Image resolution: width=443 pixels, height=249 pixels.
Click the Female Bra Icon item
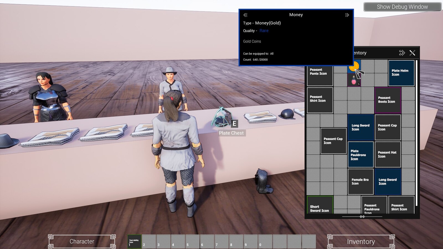360,181
